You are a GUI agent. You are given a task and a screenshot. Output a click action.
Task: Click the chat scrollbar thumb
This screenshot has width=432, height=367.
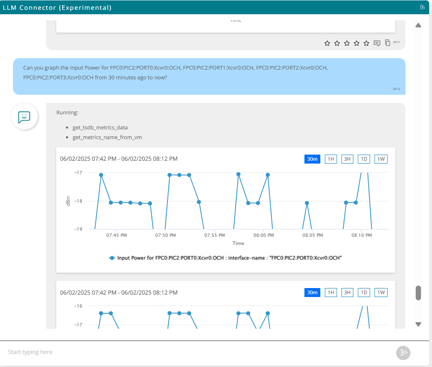[x=418, y=293]
